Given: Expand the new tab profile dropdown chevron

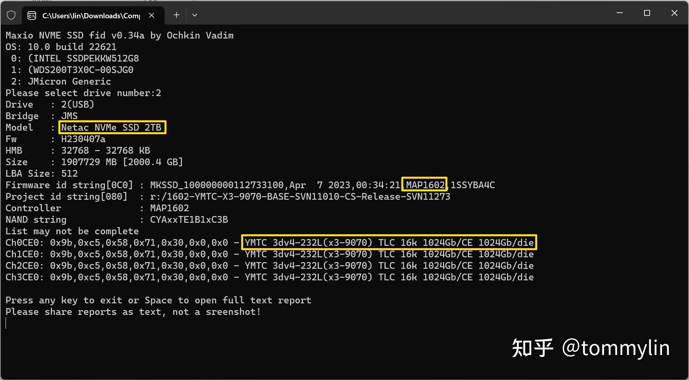Looking at the screenshot, I should 195,15.
